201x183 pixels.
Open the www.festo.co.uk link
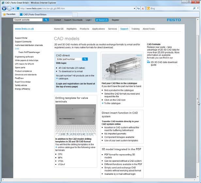[x=24, y=29]
